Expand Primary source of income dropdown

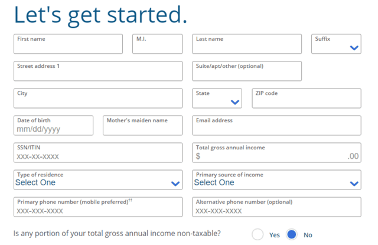(x=276, y=180)
